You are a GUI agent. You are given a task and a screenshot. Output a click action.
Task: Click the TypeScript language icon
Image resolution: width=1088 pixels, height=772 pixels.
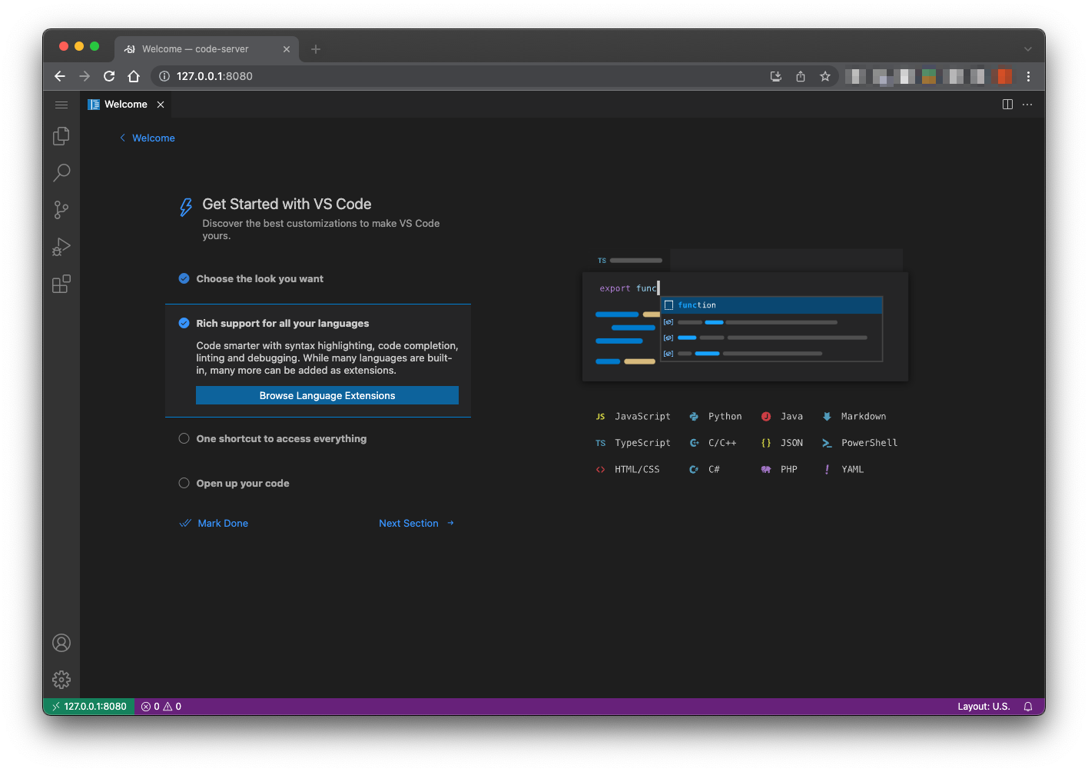pyautogui.click(x=601, y=443)
